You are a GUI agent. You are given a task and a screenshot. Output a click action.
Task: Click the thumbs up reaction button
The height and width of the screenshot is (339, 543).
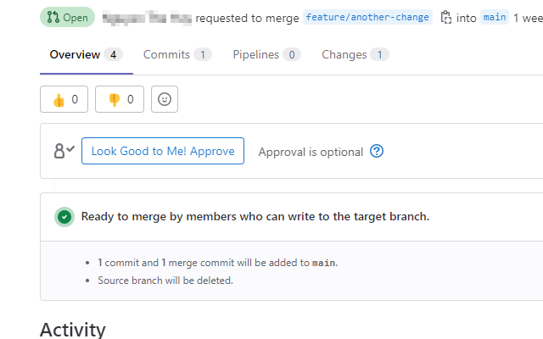click(64, 99)
